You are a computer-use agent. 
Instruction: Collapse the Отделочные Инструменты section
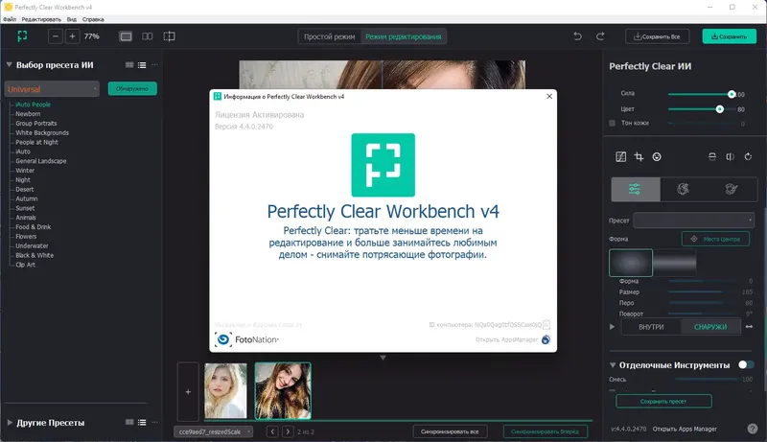click(x=613, y=364)
